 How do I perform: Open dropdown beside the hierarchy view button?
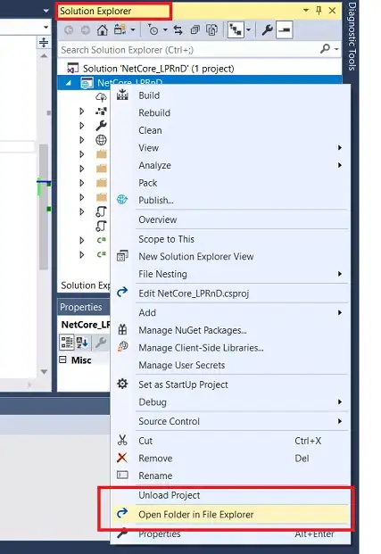coord(248,30)
